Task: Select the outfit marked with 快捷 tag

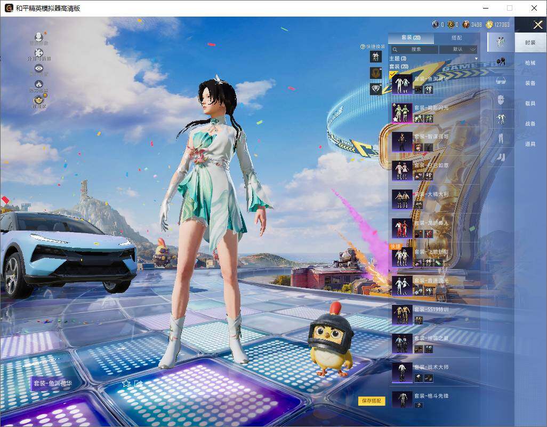Action: click(402, 257)
